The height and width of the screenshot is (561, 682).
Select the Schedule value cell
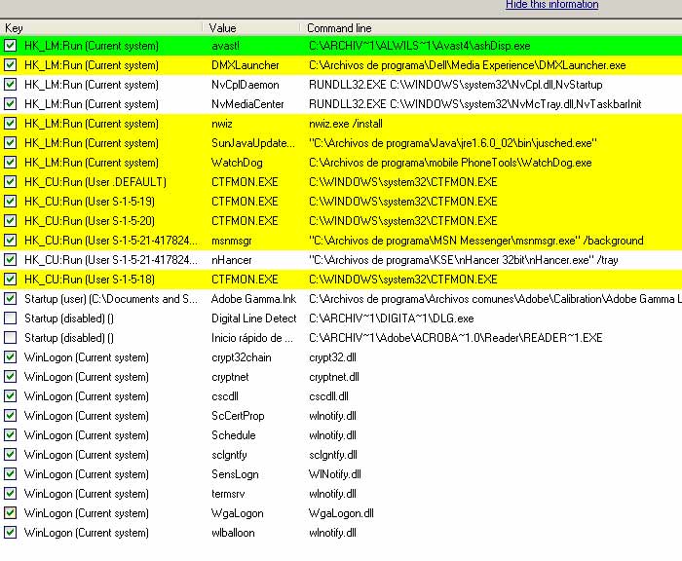click(234, 435)
